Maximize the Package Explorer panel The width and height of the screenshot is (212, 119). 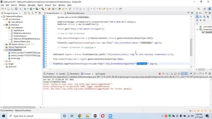click(x=40, y=13)
